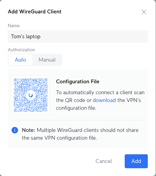Click the Authorization label

coord(21,50)
